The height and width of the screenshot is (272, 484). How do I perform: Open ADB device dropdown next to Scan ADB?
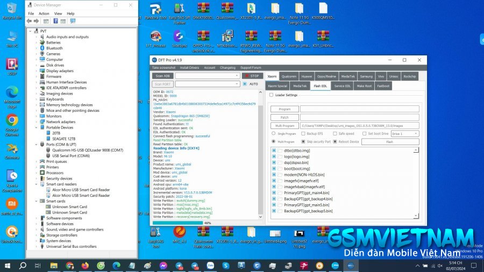pyautogui.click(x=208, y=76)
